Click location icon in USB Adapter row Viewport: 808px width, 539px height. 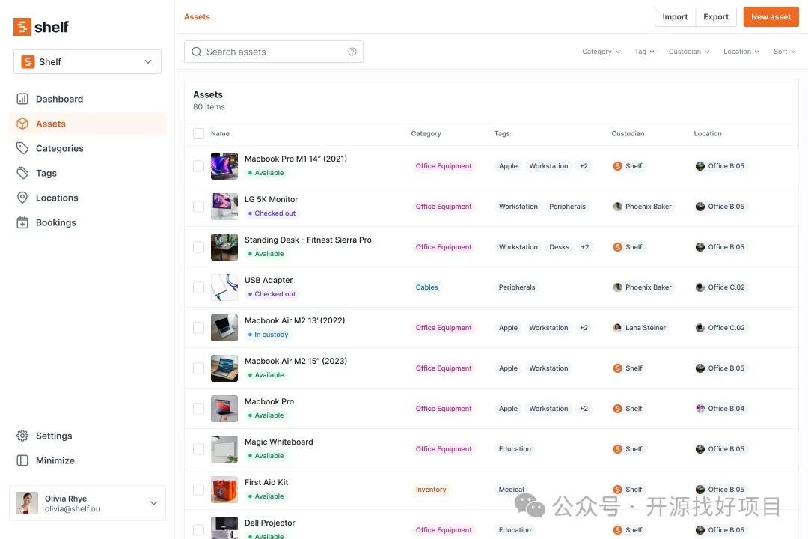(700, 287)
